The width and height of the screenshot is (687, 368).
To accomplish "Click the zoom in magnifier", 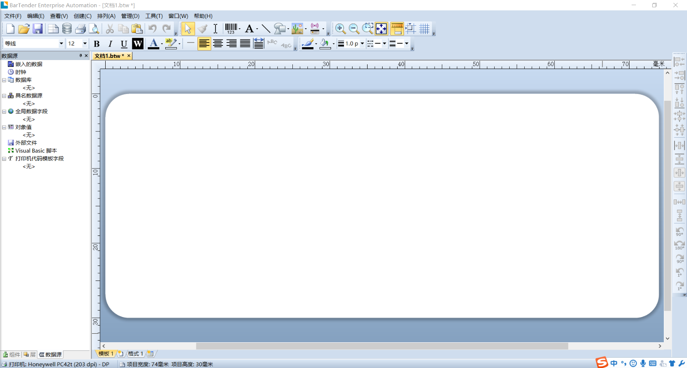I will pos(340,29).
